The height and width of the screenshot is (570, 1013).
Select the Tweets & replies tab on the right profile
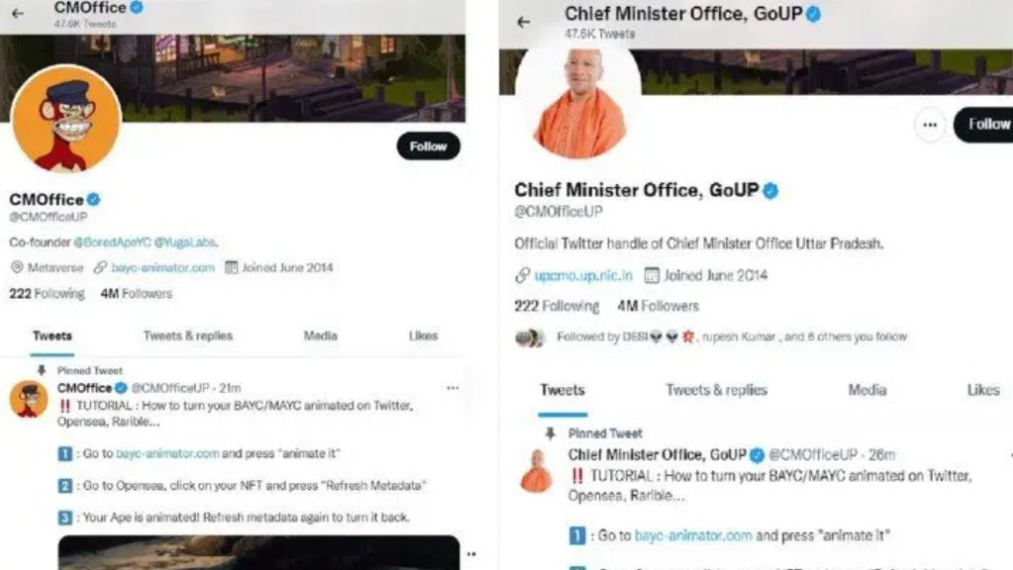click(716, 390)
